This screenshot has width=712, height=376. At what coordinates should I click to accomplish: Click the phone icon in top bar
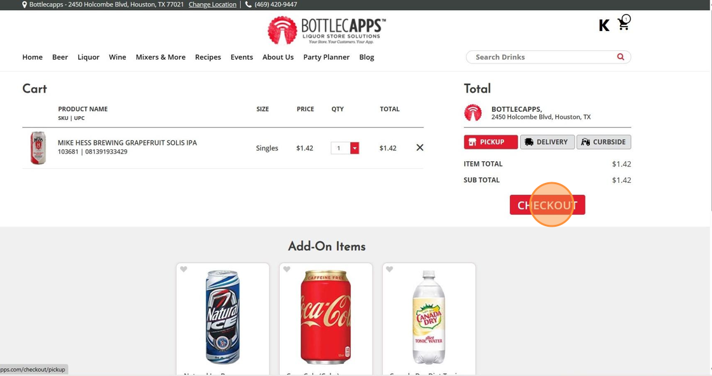pyautogui.click(x=248, y=4)
